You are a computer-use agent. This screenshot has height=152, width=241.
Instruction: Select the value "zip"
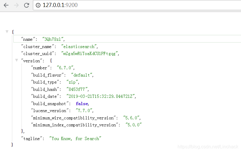tap(72, 82)
